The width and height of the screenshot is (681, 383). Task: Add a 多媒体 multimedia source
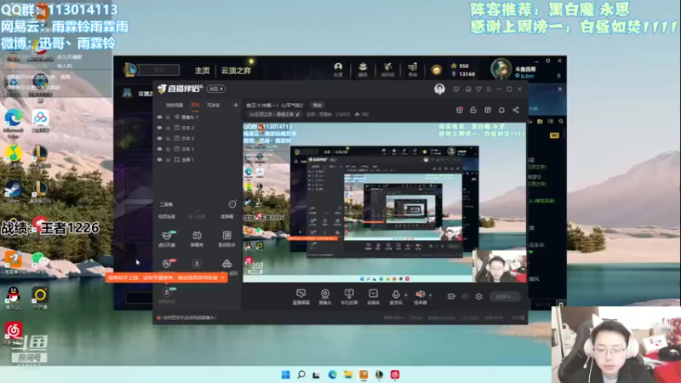coord(373,296)
